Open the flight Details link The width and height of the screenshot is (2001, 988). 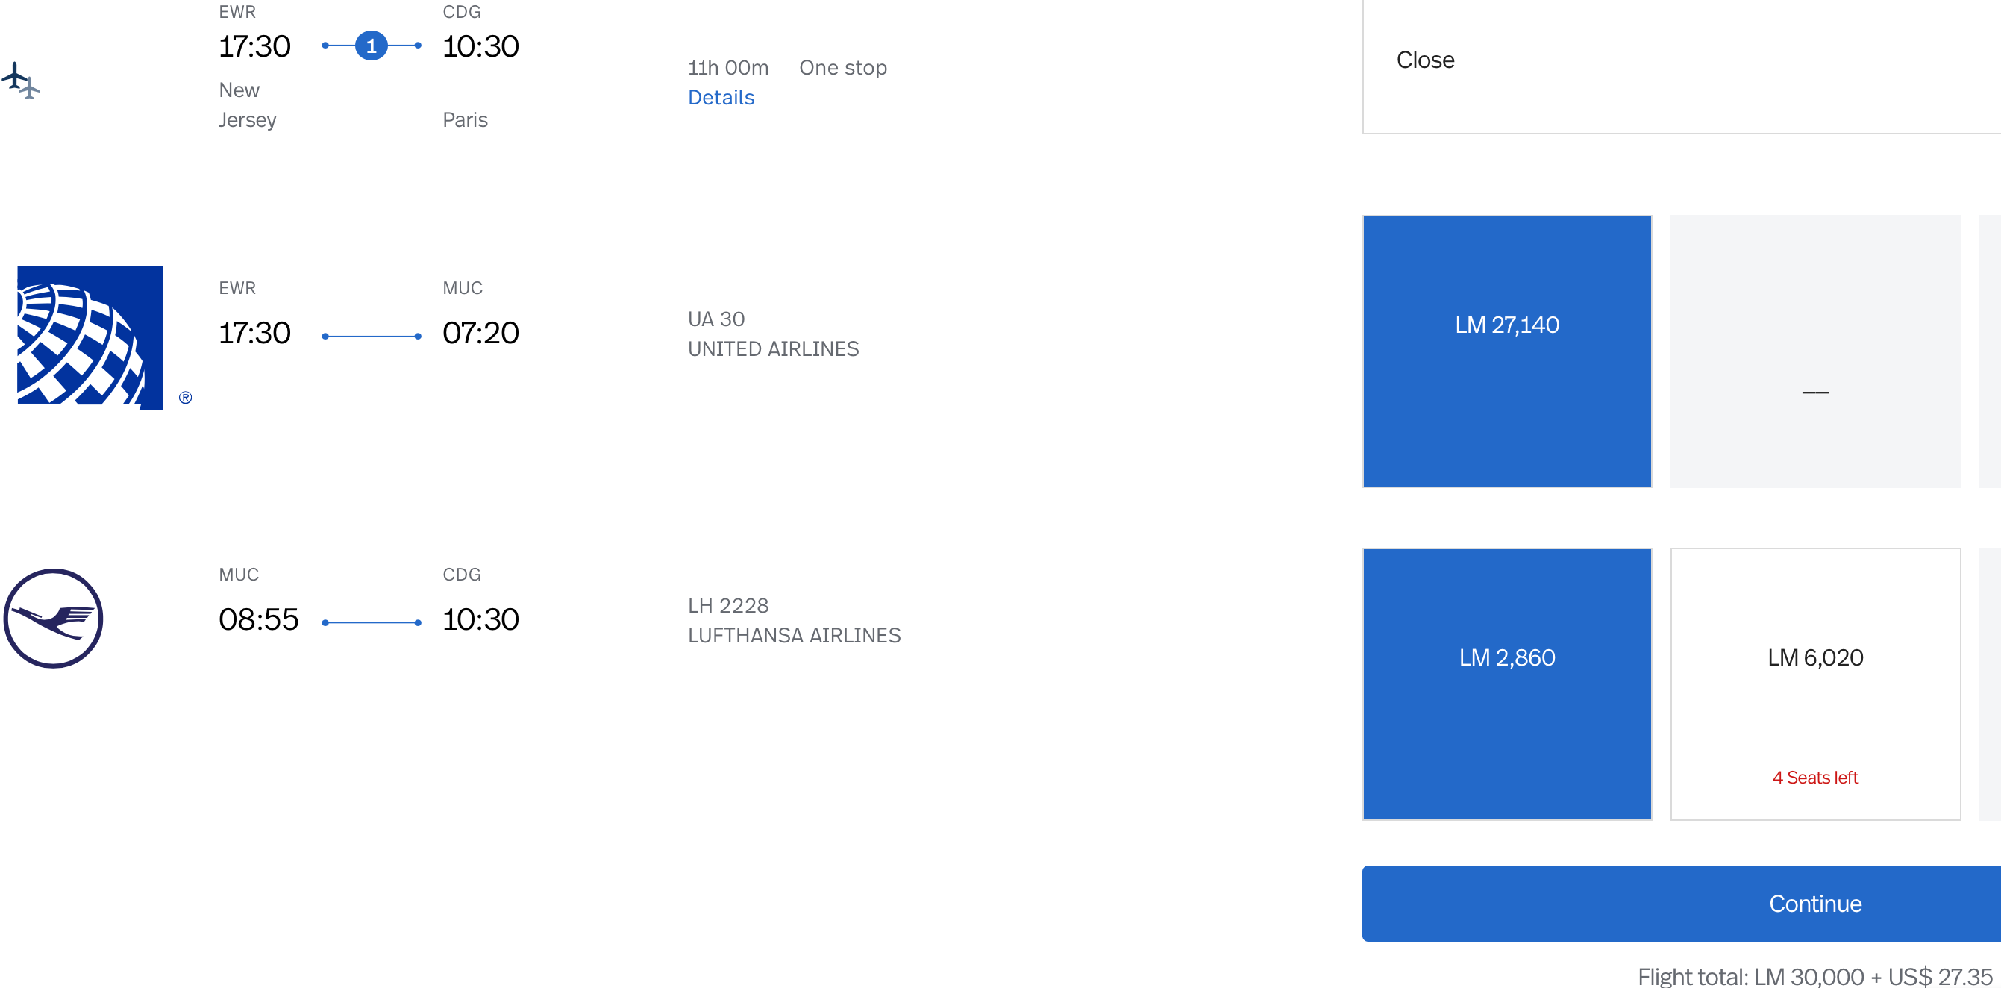[x=721, y=98]
